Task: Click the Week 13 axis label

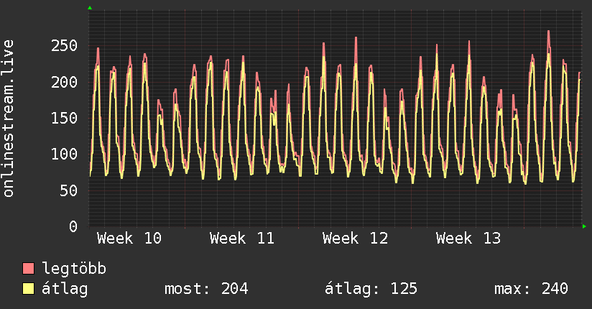Action: [x=468, y=239]
